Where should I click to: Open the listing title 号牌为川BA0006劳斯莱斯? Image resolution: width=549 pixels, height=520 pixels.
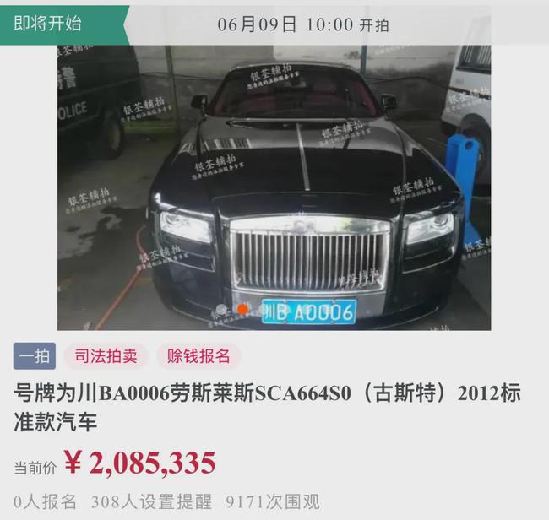(268, 407)
